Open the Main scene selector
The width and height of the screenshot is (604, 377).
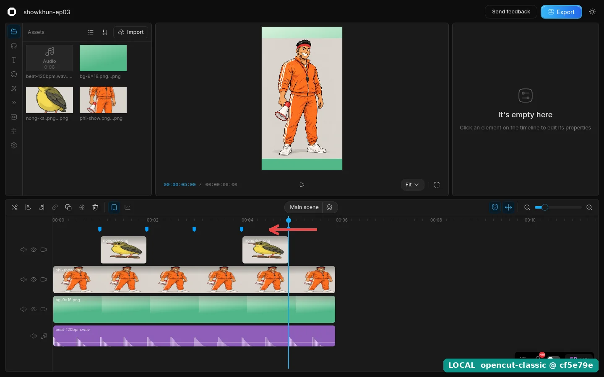click(304, 207)
